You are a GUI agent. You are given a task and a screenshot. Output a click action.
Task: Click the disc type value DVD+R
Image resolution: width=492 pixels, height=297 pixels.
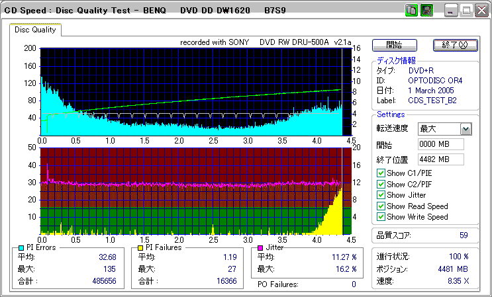pos(421,71)
